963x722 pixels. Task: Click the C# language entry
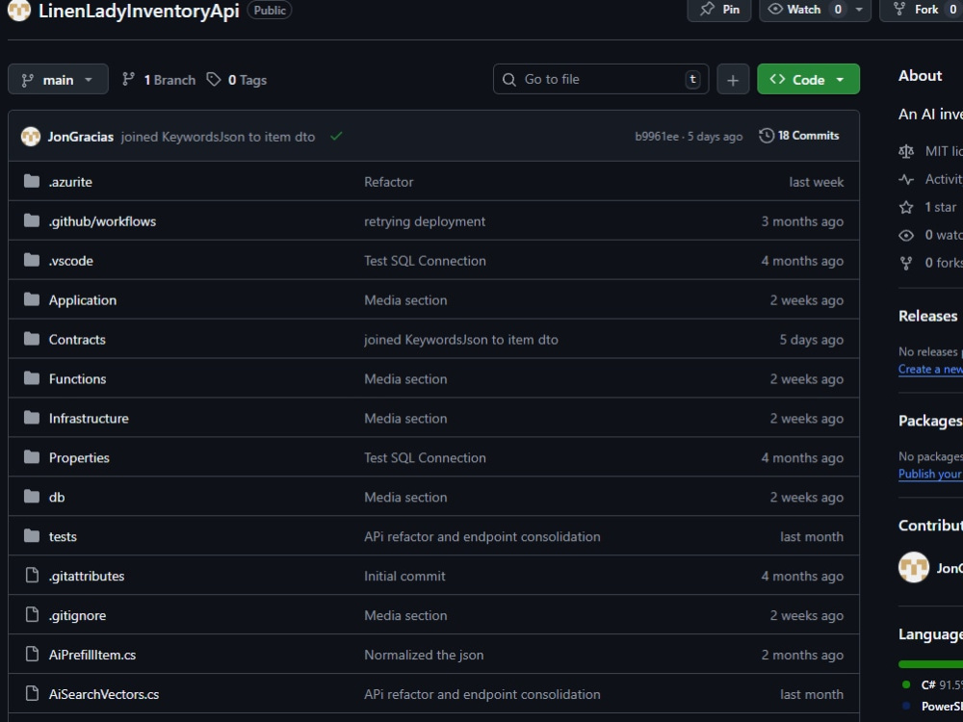tap(931, 684)
